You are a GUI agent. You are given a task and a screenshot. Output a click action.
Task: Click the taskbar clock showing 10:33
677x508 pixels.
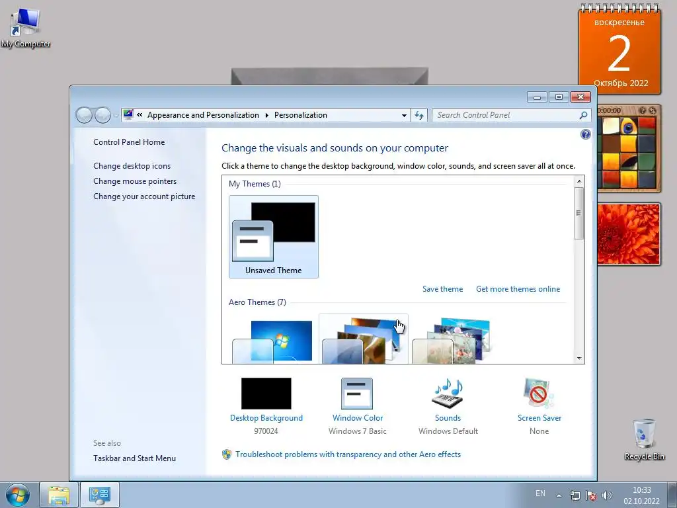point(641,495)
